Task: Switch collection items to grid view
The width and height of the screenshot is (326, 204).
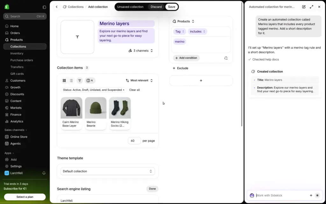Action: pos(64,80)
